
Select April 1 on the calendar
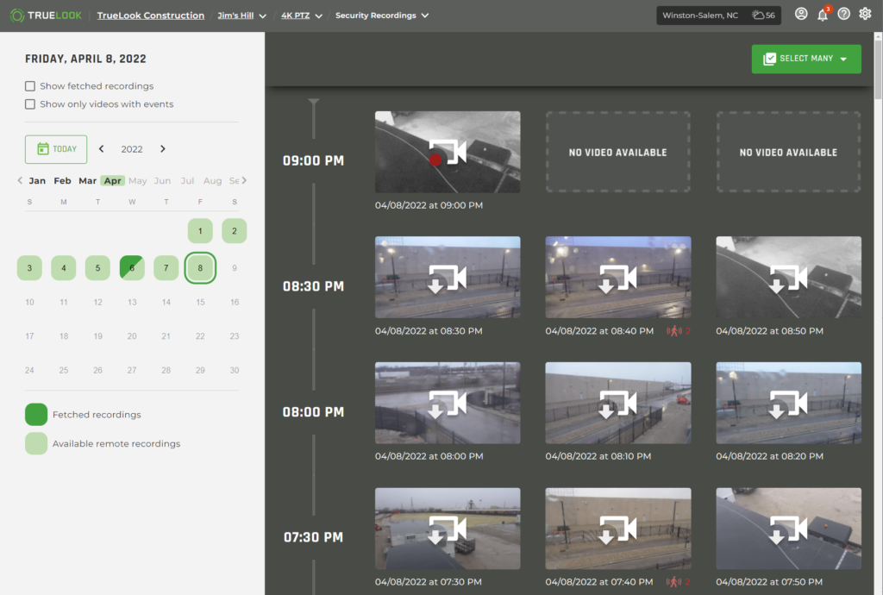(200, 231)
